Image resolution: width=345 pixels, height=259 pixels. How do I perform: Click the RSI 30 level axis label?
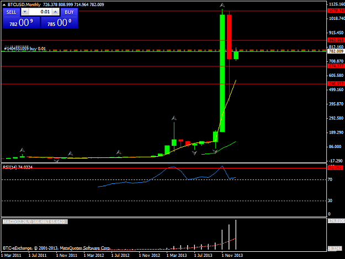(330, 200)
